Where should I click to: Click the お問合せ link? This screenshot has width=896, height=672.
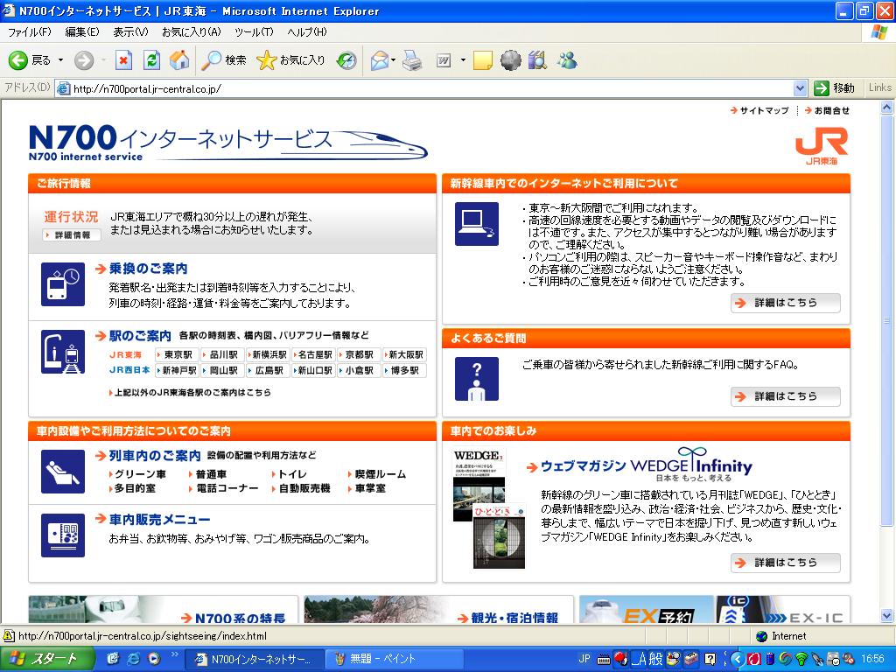827,111
